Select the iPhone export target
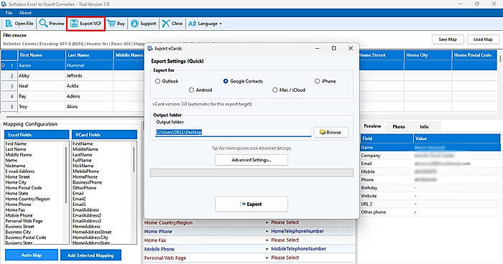The image size is (503, 264). coord(318,81)
